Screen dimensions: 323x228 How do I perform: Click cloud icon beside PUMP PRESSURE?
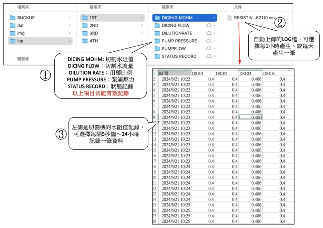(x=209, y=41)
